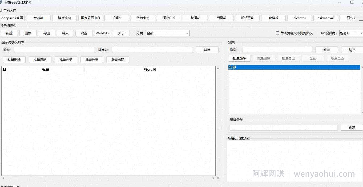Viewport: 363px width, 187px height.
Task: Click the 删除 toolbar button
Action: 28,33
